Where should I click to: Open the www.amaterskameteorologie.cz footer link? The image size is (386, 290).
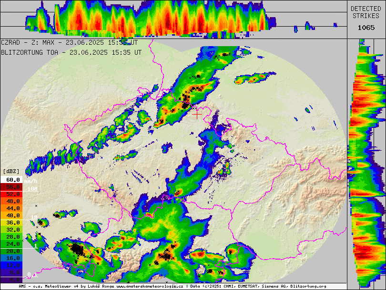pyautogui.click(x=150, y=286)
